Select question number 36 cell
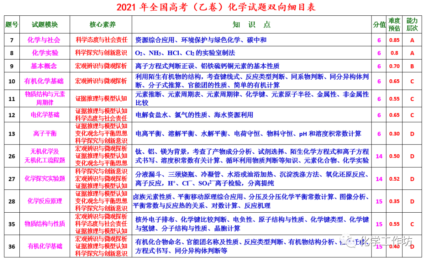426x260 pixels. [x=12, y=247]
